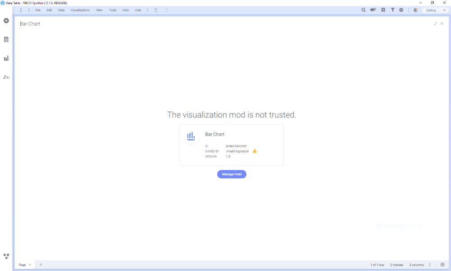Open the Help menu

point(126,10)
